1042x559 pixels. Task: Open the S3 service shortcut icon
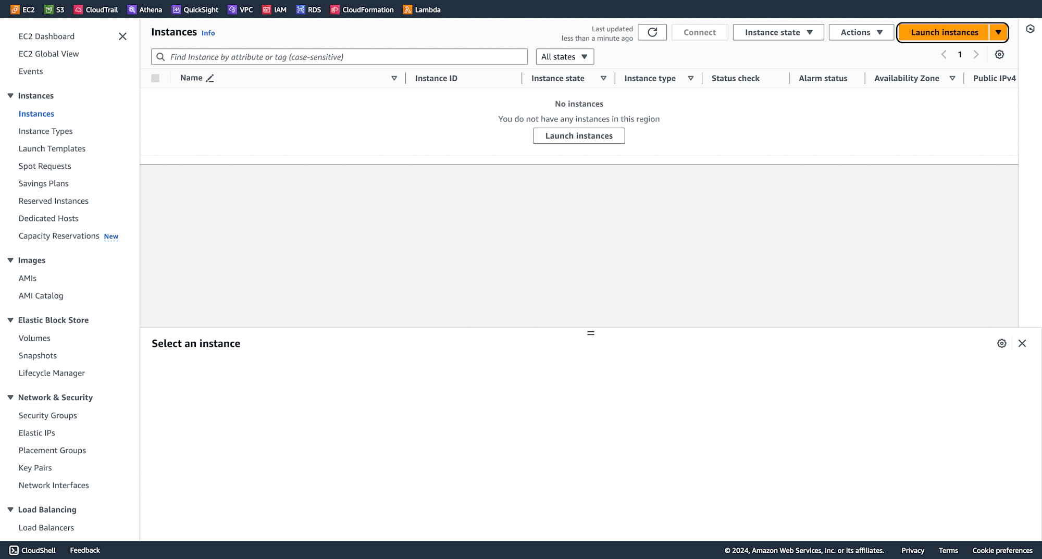pos(48,9)
